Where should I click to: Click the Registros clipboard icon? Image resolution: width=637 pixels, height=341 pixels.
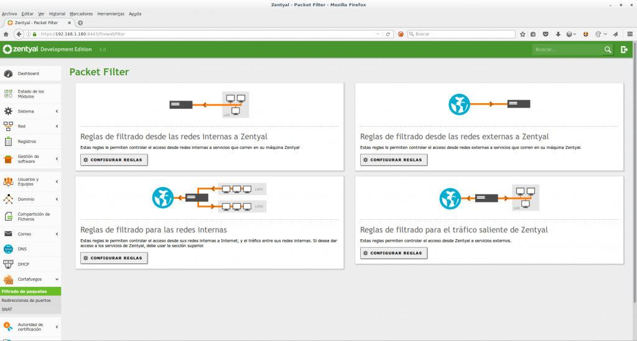[x=8, y=142]
